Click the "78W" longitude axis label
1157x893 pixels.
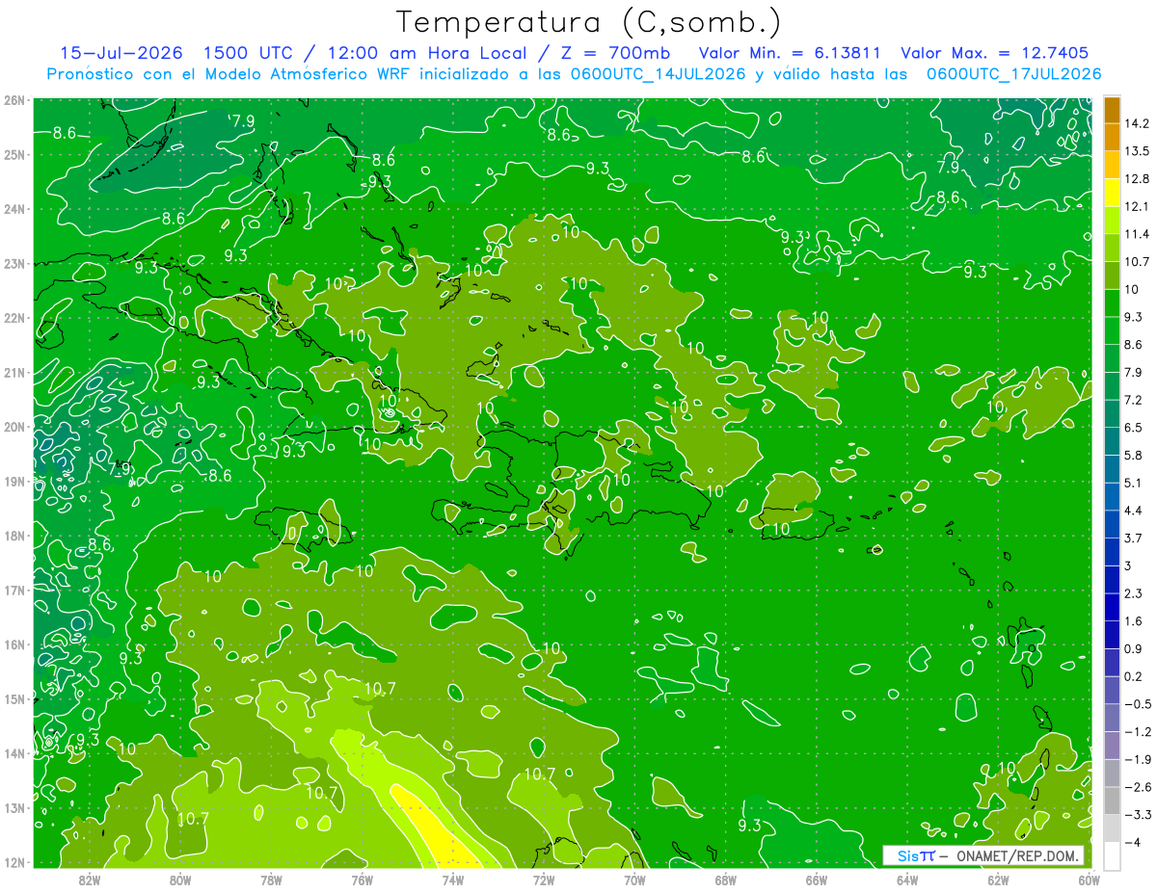point(271,880)
